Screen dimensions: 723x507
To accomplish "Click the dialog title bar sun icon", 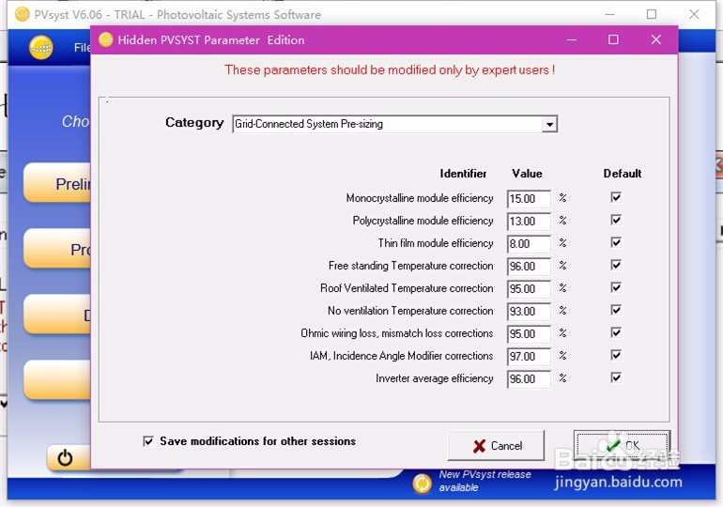I will coord(105,39).
